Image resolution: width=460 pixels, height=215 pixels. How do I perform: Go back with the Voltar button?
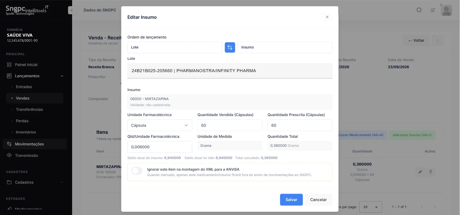point(416,41)
